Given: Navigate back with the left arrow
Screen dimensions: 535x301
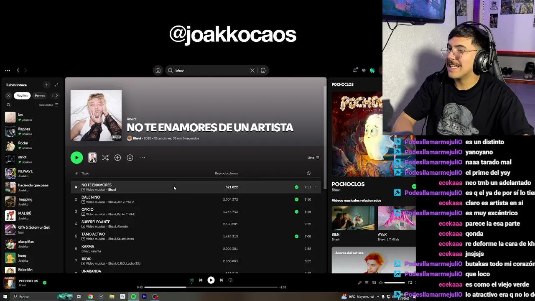Looking at the screenshot, I should (x=18, y=70).
